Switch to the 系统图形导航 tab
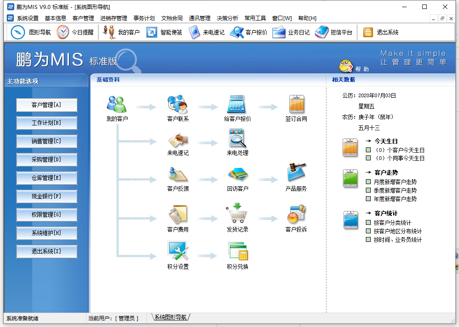This screenshot has height=327, width=459. [x=170, y=318]
